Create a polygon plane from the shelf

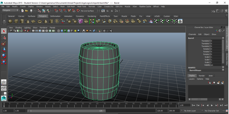click(x=34, y=21)
